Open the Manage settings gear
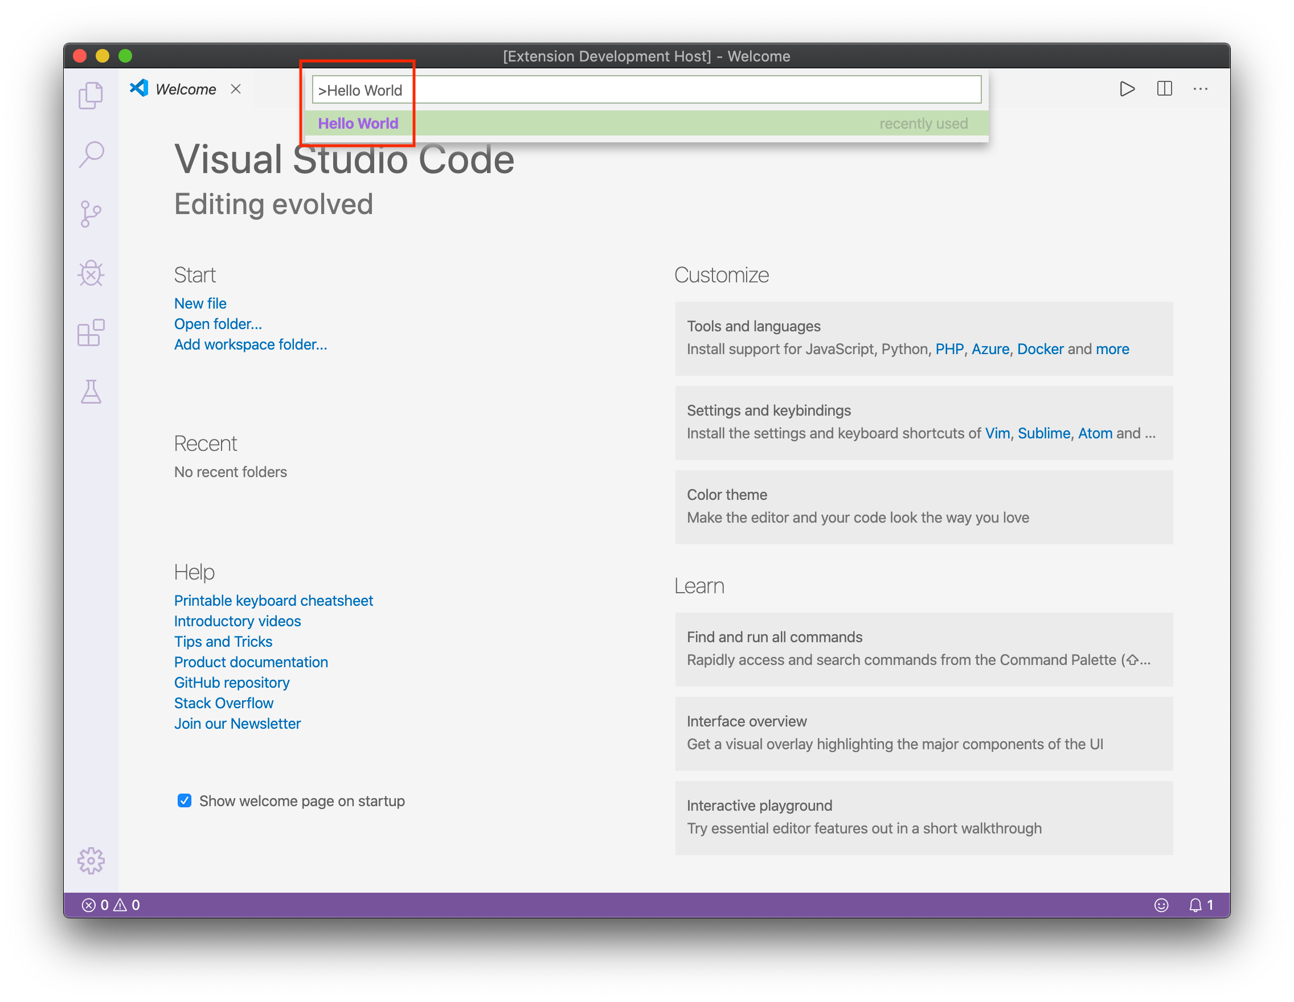Viewport: 1294px width, 1002px height. point(91,861)
